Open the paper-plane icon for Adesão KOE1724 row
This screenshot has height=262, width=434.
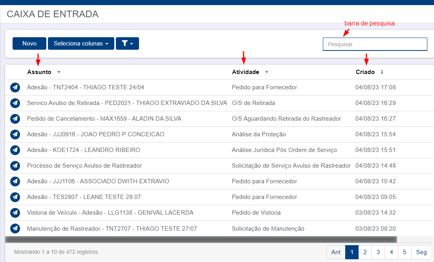click(x=15, y=150)
